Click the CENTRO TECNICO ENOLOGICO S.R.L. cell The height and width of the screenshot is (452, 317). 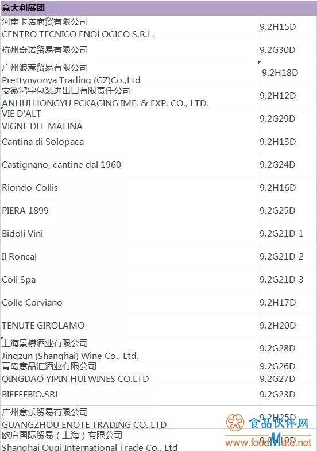pyautogui.click(x=129, y=27)
